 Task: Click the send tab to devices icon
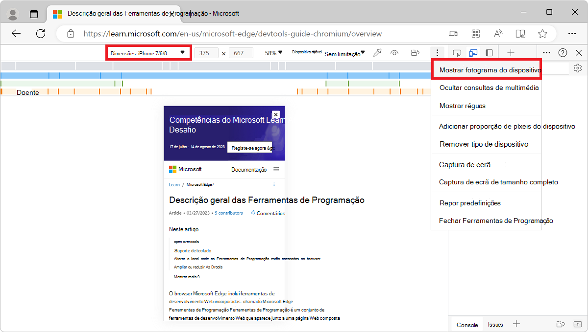click(453, 34)
